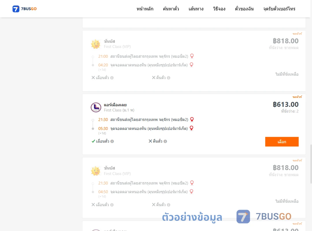Click the 21:00 departure time text
This screenshot has height=231, width=312.
click(103, 56)
